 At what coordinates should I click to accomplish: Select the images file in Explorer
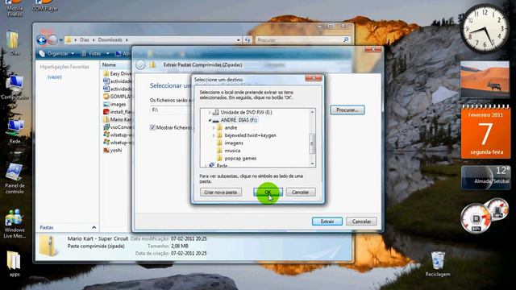114,104
